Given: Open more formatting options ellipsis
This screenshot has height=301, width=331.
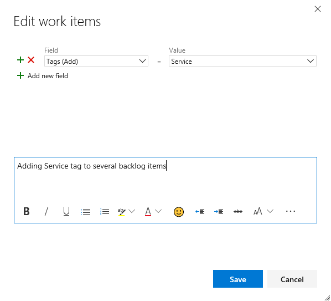Looking at the screenshot, I should [291, 211].
